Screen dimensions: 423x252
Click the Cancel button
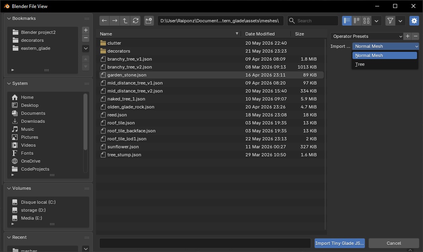(394, 243)
